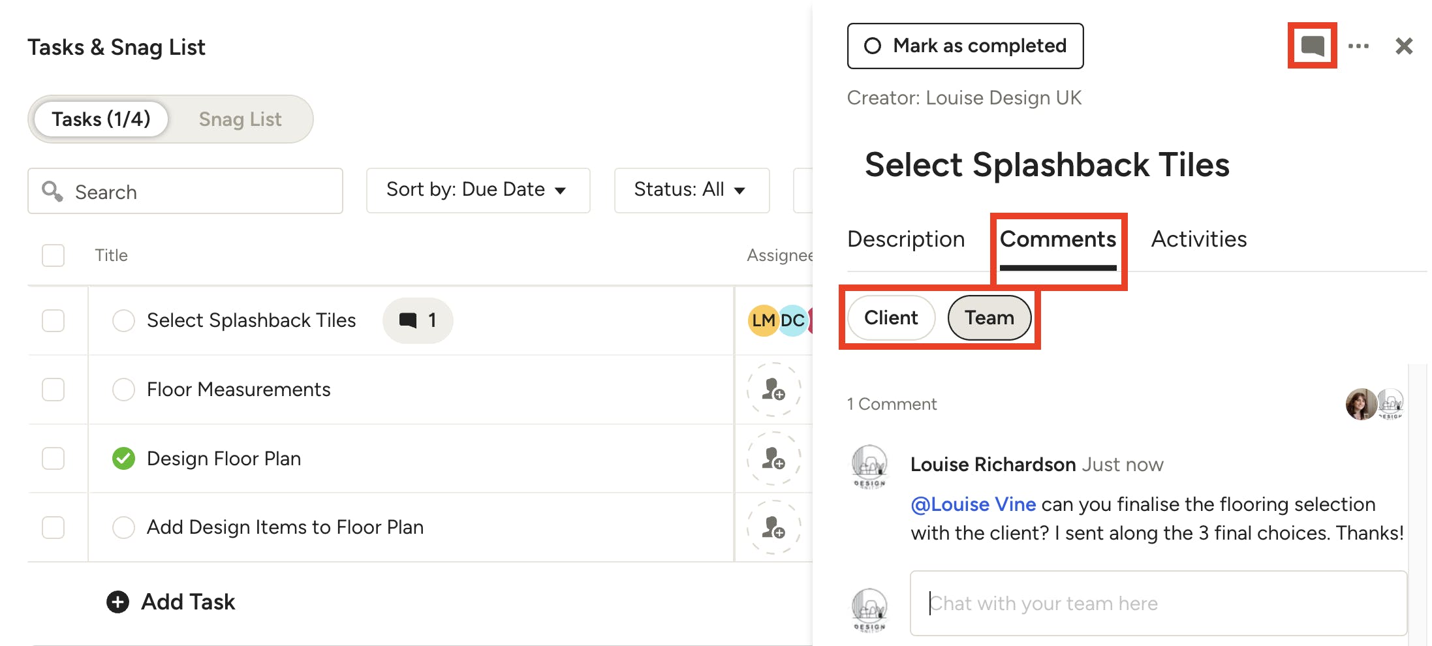The height and width of the screenshot is (646, 1432).
Task: Switch to the Description tab
Action: pos(905,239)
